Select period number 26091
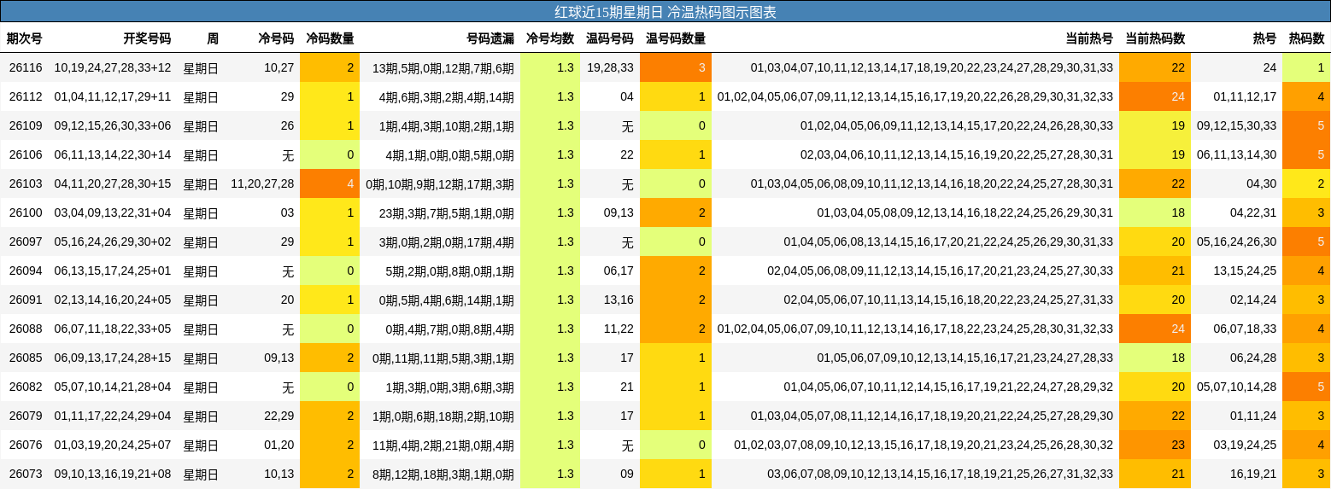1331x489 pixels. [26, 300]
